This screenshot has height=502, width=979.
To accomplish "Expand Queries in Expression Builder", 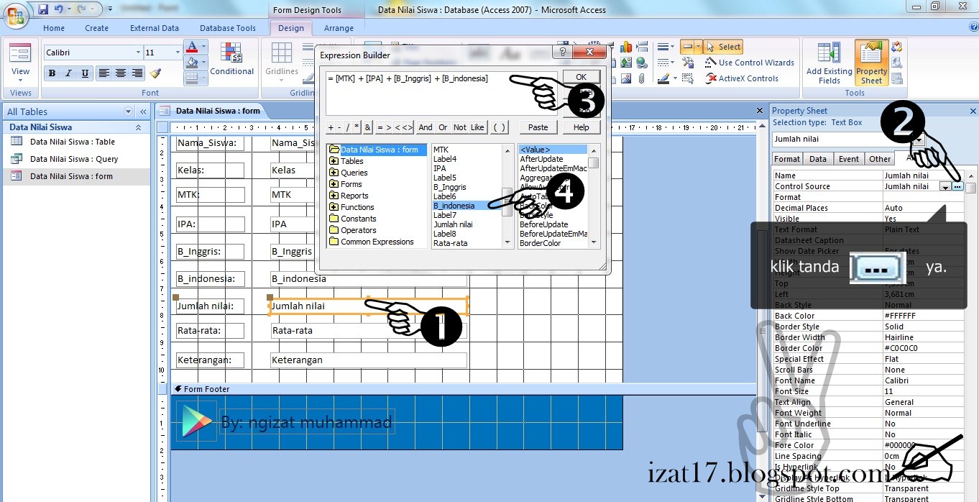I will pyautogui.click(x=334, y=173).
